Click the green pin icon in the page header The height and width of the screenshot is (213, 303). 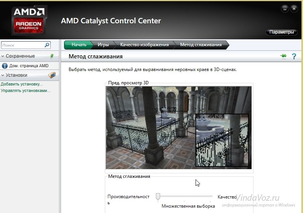pyautogui.click(x=283, y=56)
